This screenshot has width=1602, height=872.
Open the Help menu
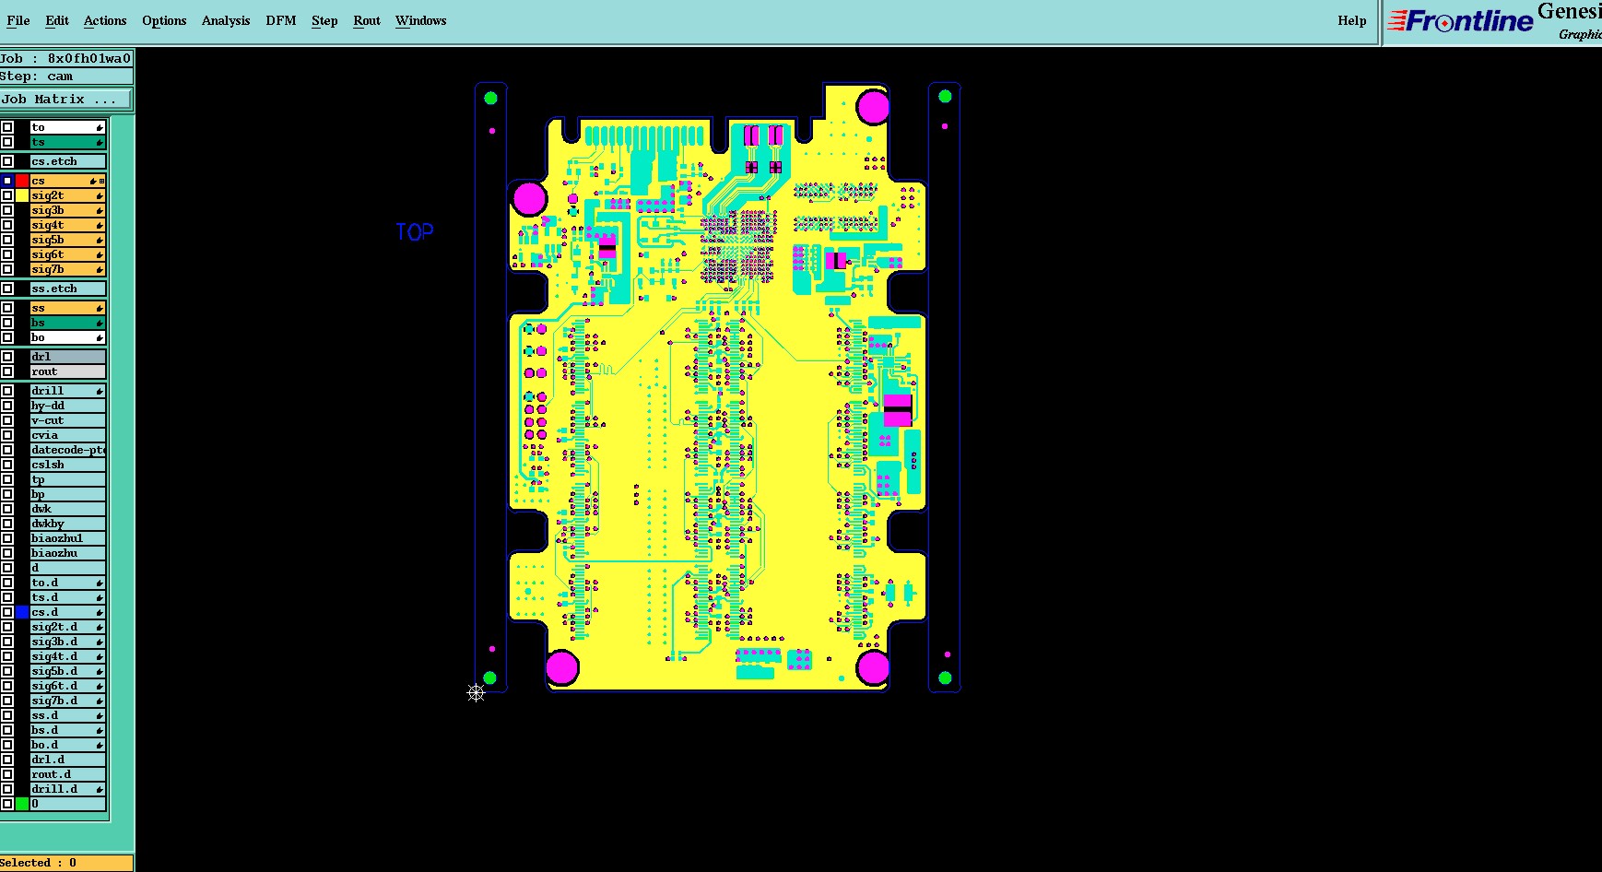(1352, 20)
